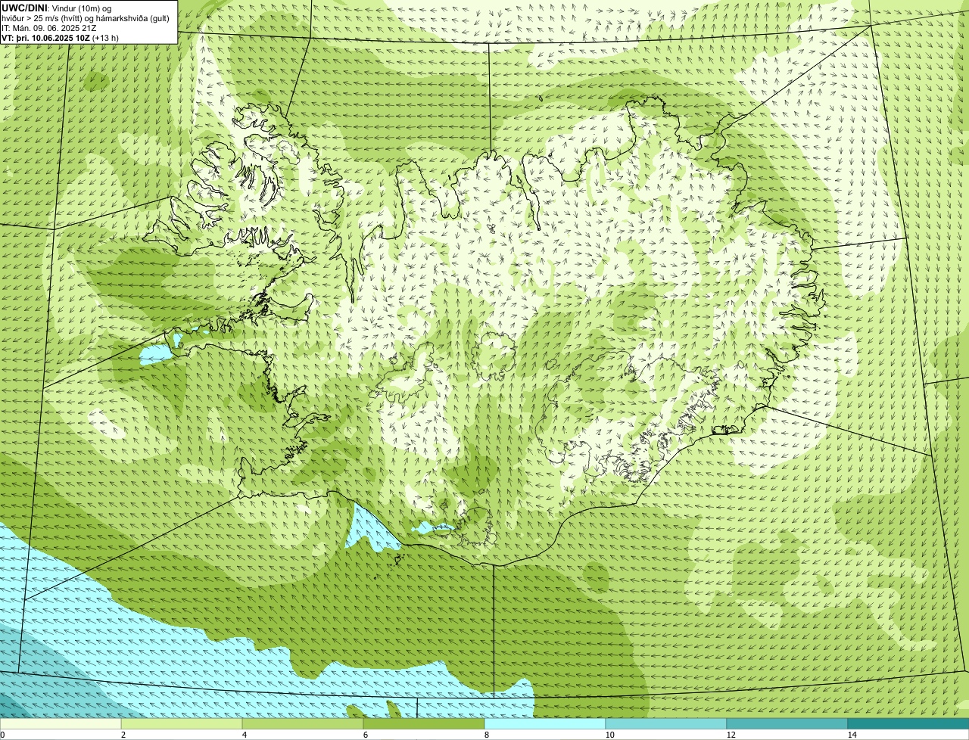
Task: Click the 'IT: Mán. 09. 06. 2025 21Z' line
Action: pyautogui.click(x=49, y=27)
